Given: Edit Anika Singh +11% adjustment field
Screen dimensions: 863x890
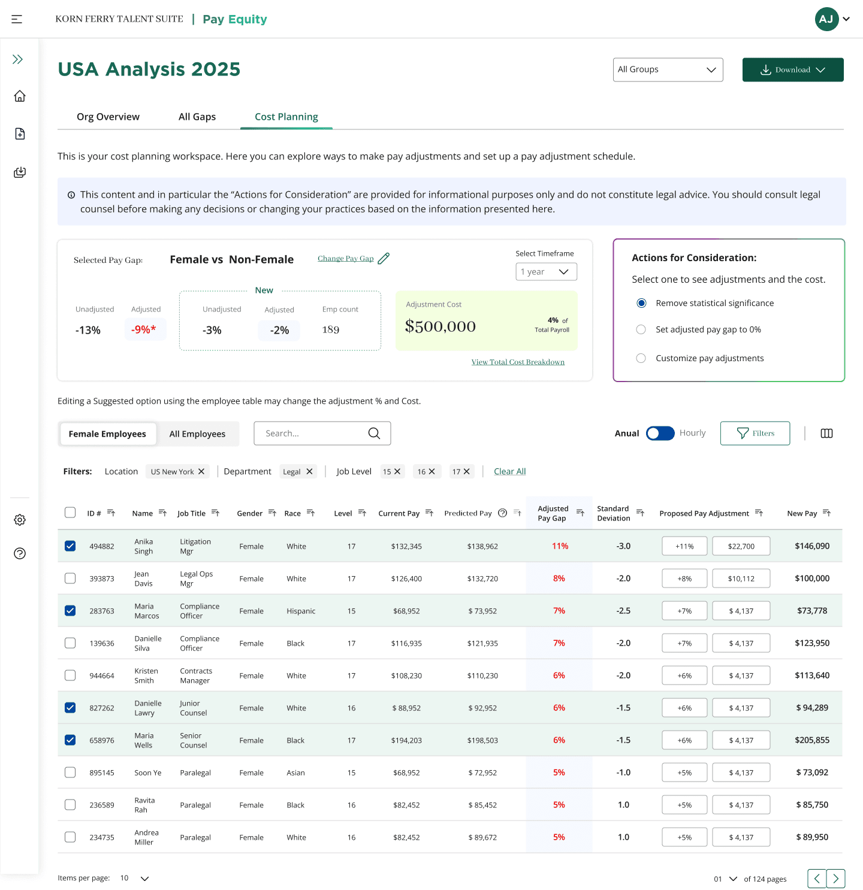Looking at the screenshot, I should click(x=684, y=546).
